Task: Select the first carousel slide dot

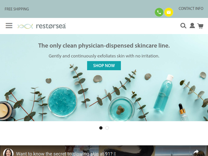Action: 101,128
